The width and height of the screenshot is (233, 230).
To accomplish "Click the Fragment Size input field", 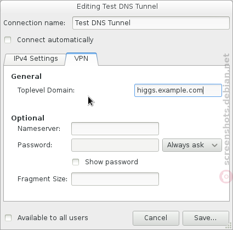I will click(x=115, y=179).
